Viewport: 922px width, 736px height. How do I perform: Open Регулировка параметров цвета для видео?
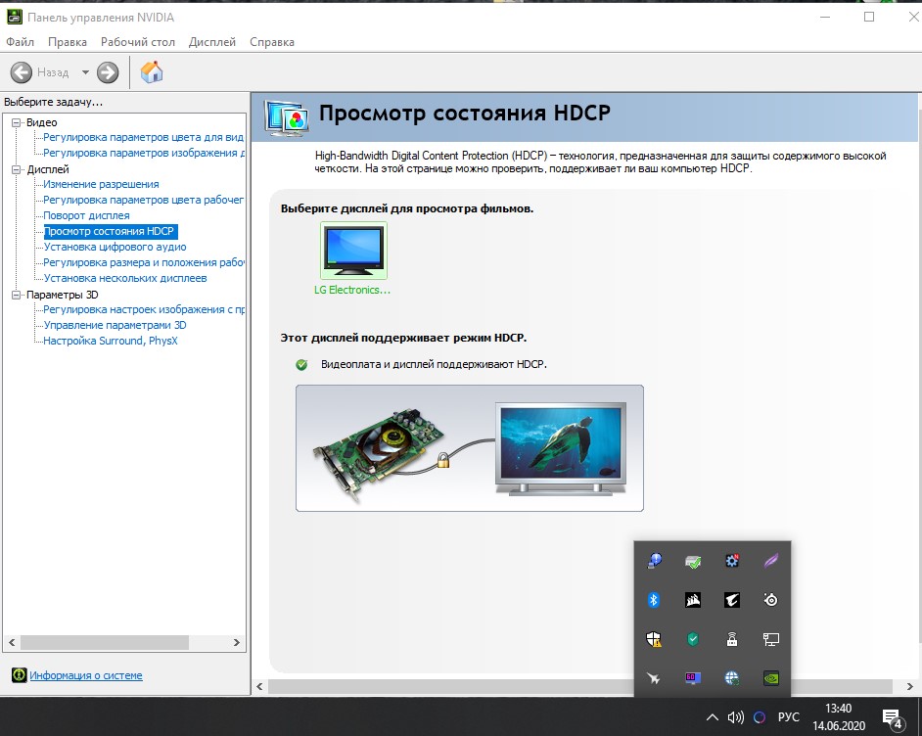144,137
